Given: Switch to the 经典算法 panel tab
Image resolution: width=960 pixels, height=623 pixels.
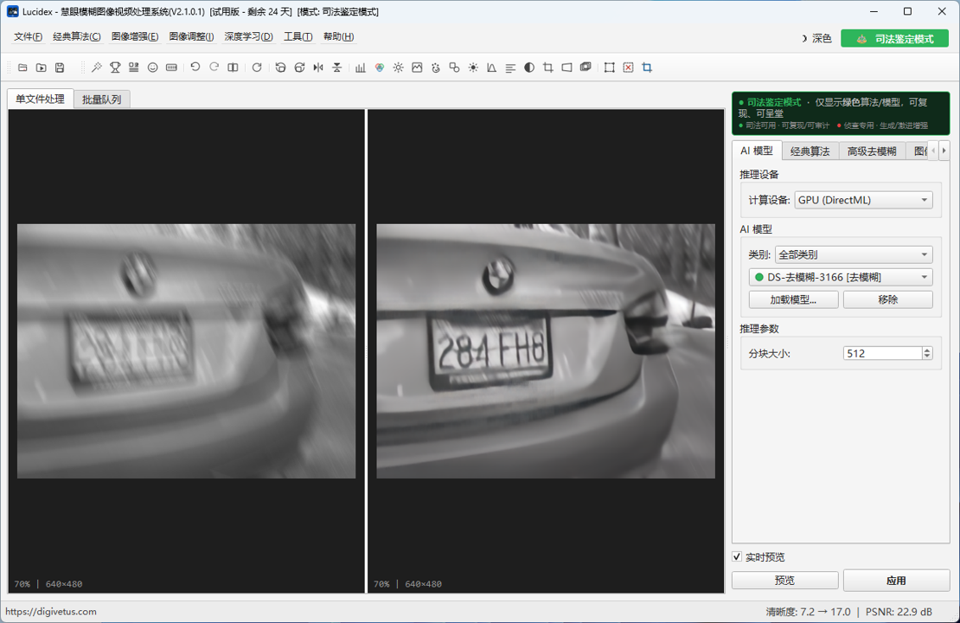Looking at the screenshot, I should tap(810, 151).
